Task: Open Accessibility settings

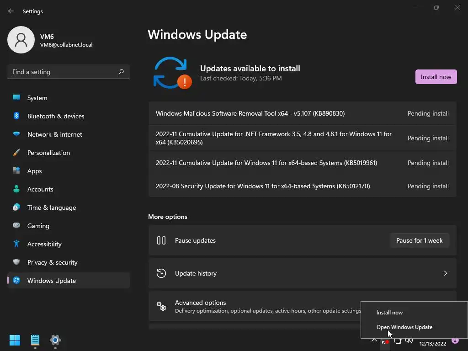Action: point(69,244)
